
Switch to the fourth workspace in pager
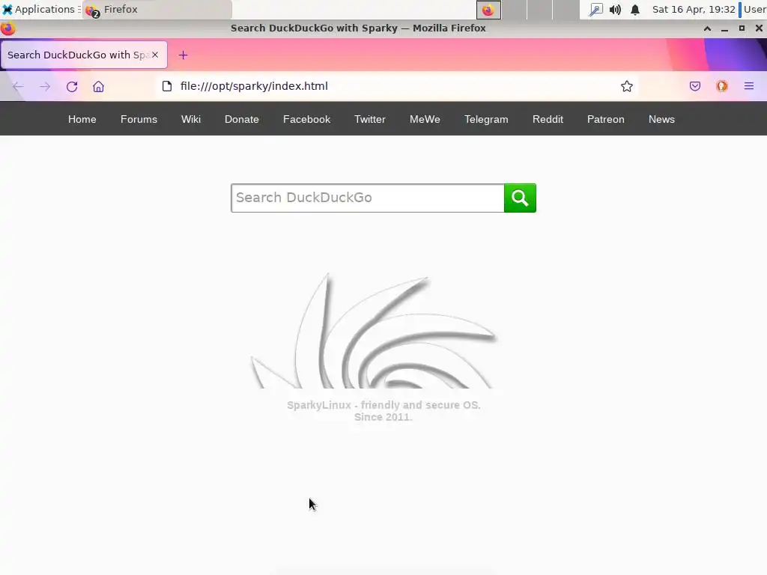pos(566,10)
